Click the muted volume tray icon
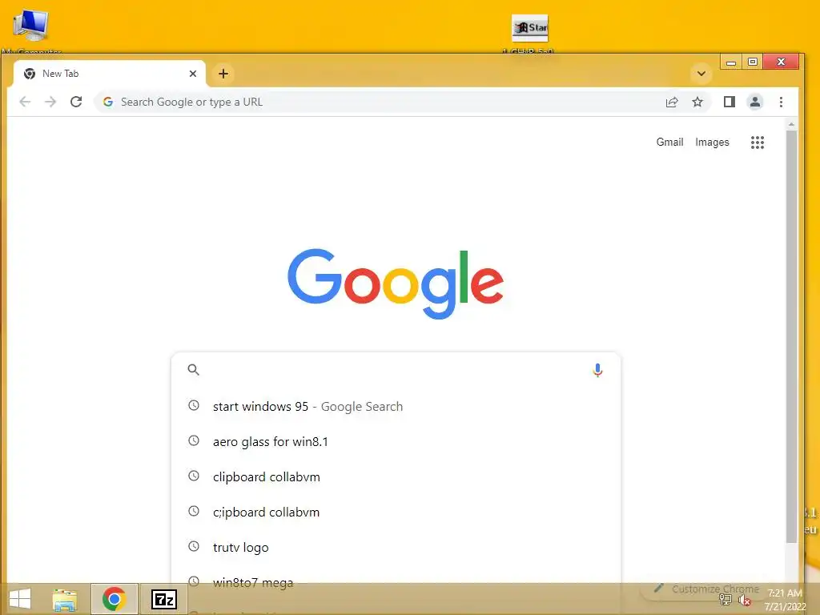 745,601
